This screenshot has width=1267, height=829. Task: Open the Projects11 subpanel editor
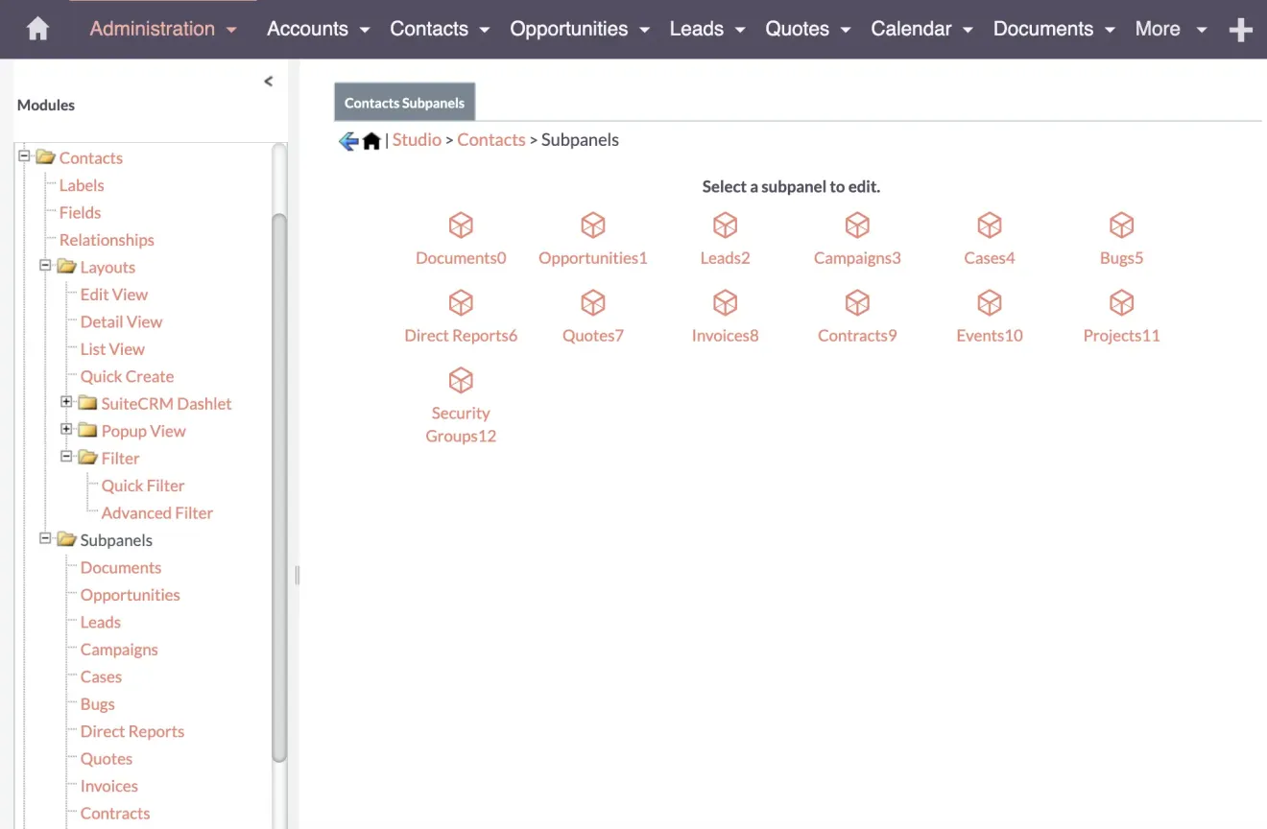[1121, 313]
